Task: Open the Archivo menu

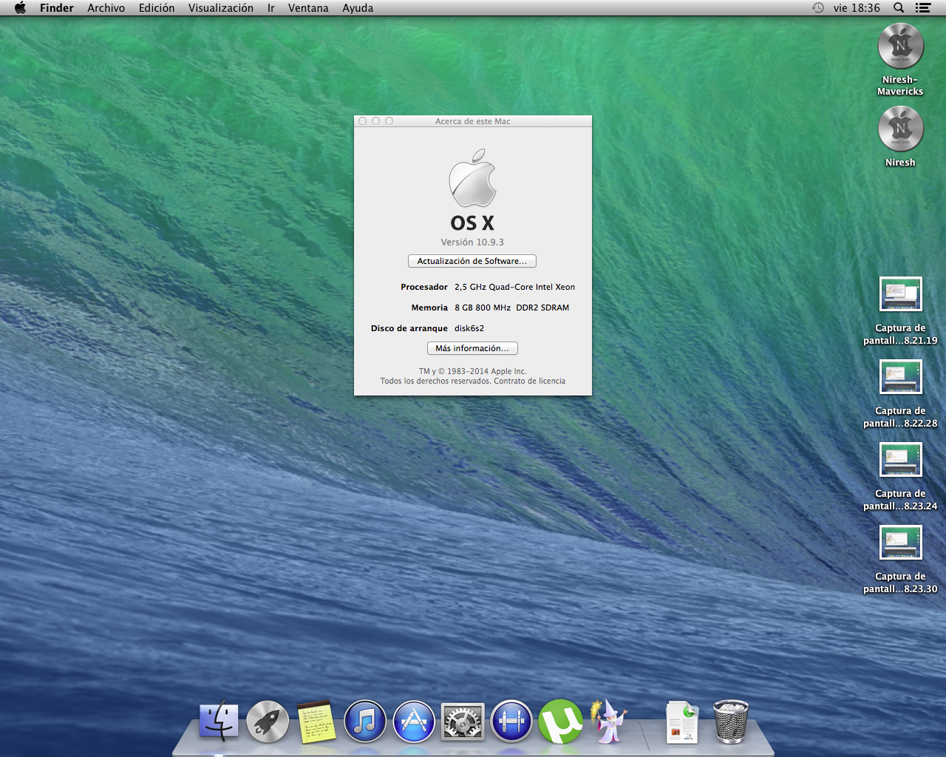Action: coord(106,8)
